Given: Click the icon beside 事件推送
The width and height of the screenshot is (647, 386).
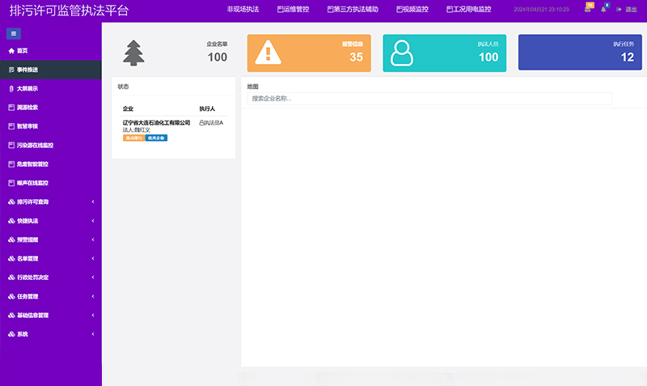Looking at the screenshot, I should pyautogui.click(x=11, y=70).
